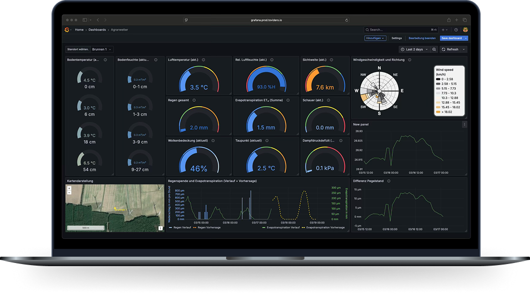The height and width of the screenshot is (295, 530).
Task: Click the 93.0 %H humidity value
Action: (266, 87)
